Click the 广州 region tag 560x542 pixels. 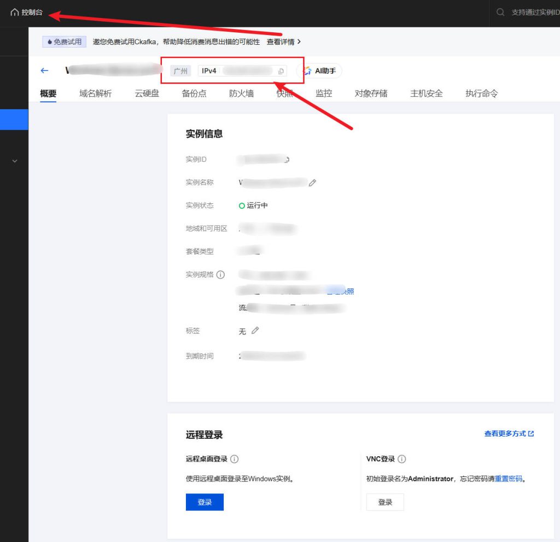pyautogui.click(x=180, y=71)
